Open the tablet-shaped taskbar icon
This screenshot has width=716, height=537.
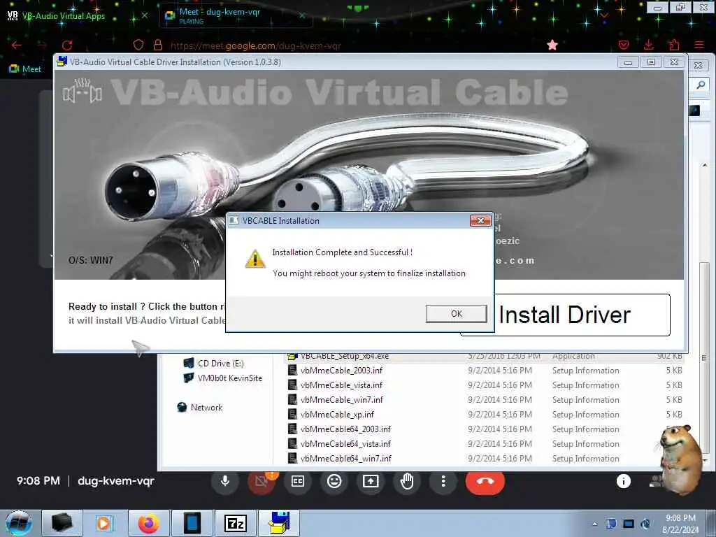tap(192, 523)
